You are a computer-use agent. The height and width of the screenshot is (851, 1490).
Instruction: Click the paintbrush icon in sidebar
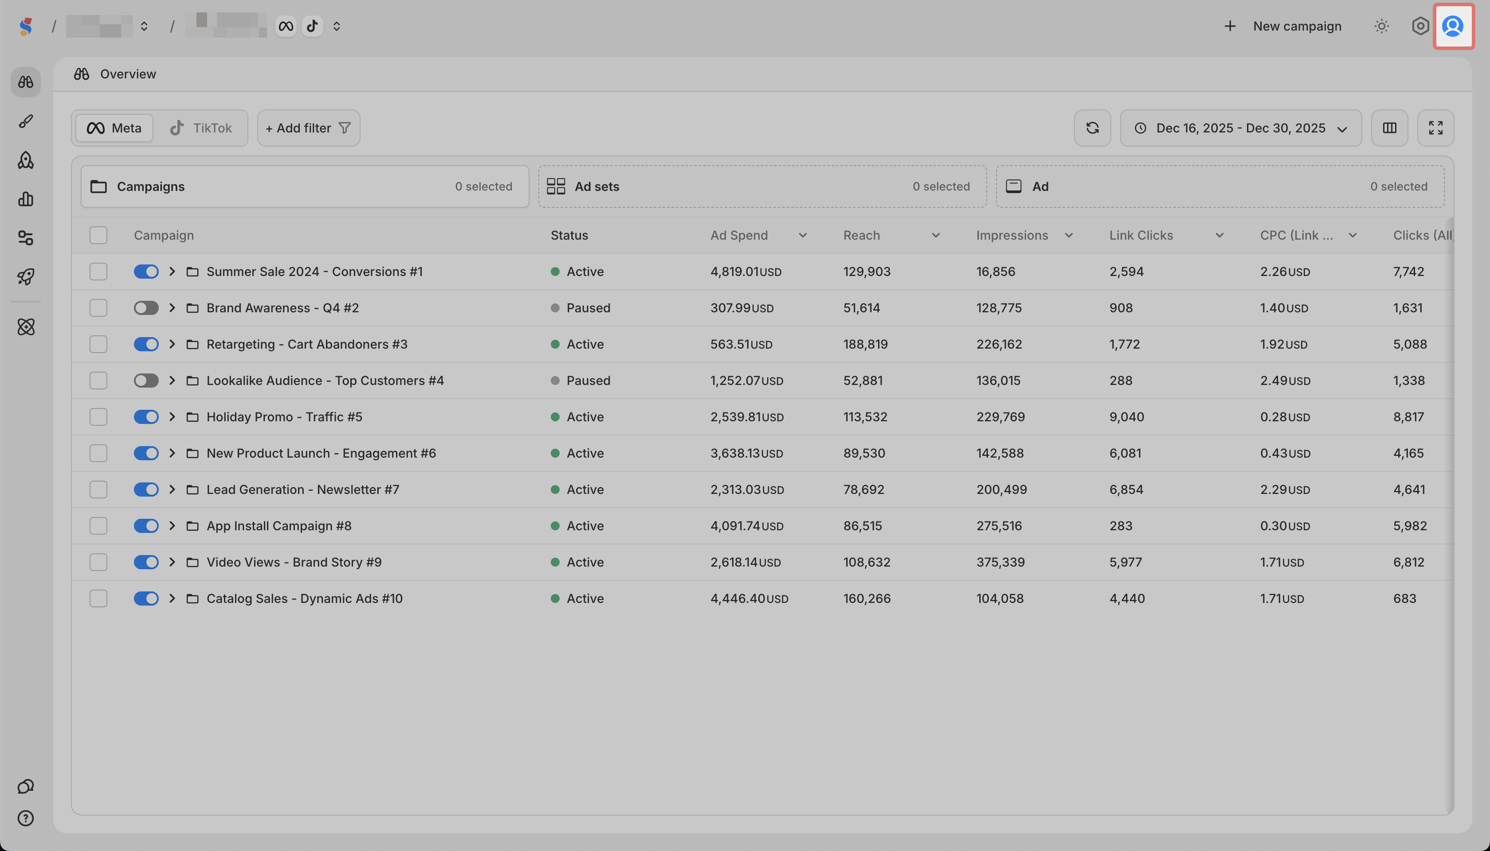coord(26,121)
